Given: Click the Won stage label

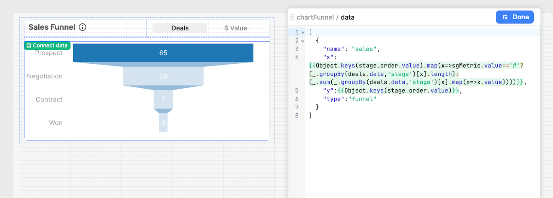Looking at the screenshot, I should [x=56, y=123].
